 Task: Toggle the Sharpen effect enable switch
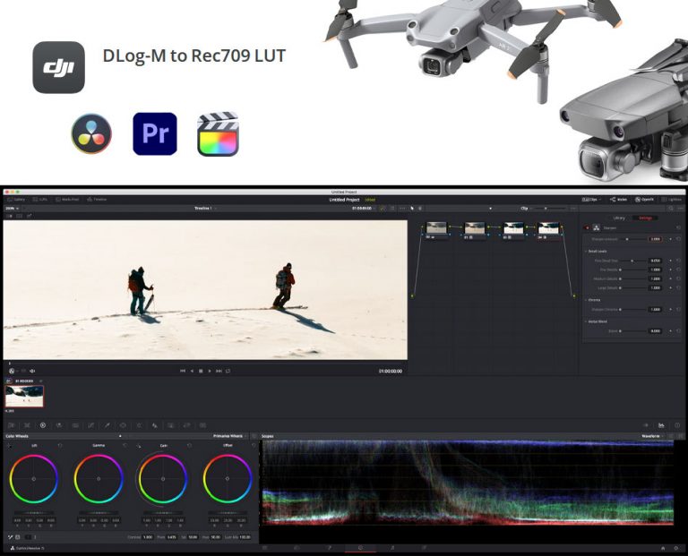[x=587, y=228]
